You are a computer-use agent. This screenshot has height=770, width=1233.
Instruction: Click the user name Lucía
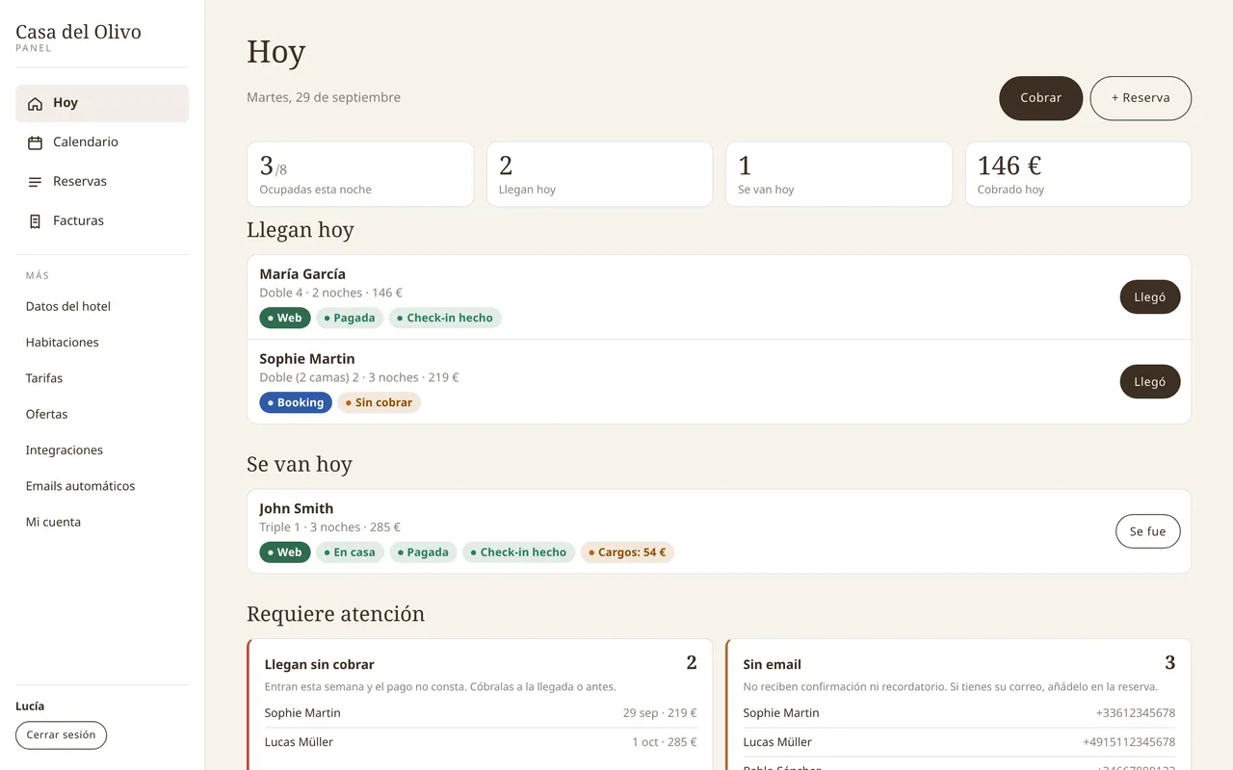[x=30, y=706]
